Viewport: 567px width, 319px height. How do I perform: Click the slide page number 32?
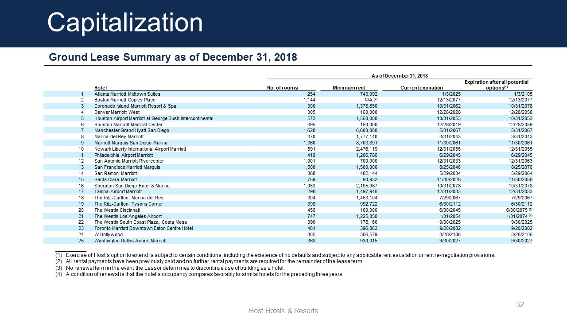(x=520, y=305)
